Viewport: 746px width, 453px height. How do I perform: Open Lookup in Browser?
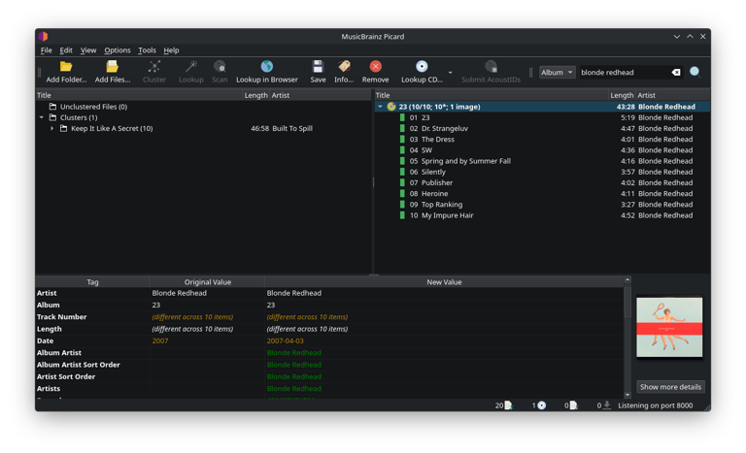click(x=267, y=72)
